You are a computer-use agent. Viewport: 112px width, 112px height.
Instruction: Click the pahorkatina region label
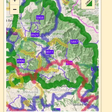click(x=91, y=13)
